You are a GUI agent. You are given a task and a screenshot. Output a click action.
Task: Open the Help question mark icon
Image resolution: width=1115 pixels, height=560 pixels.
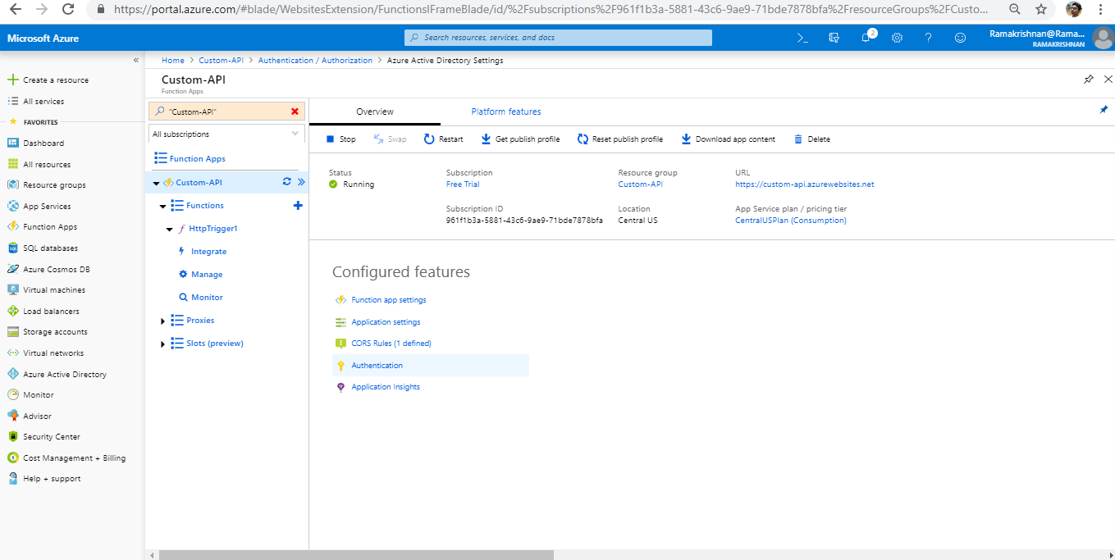point(929,38)
